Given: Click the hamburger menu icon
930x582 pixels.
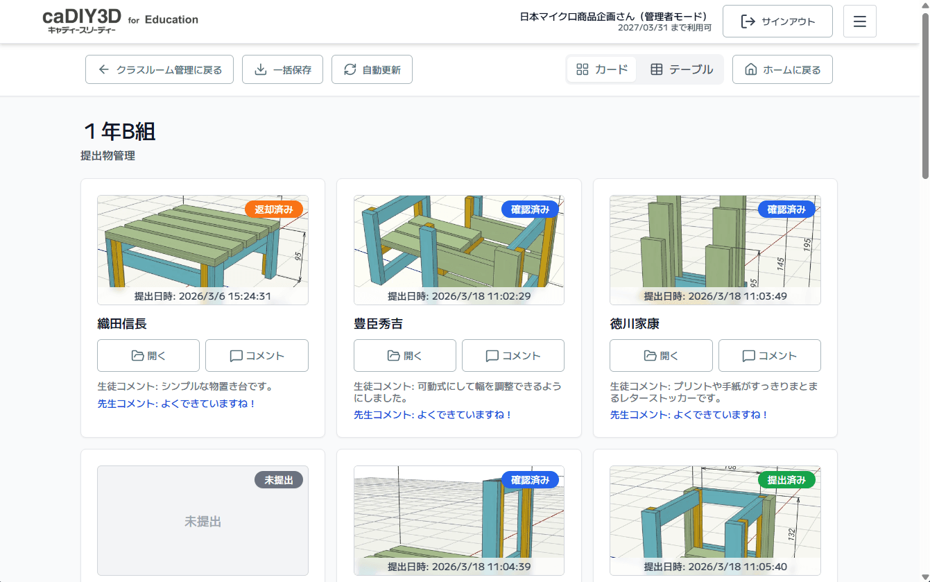Looking at the screenshot, I should 859,22.
